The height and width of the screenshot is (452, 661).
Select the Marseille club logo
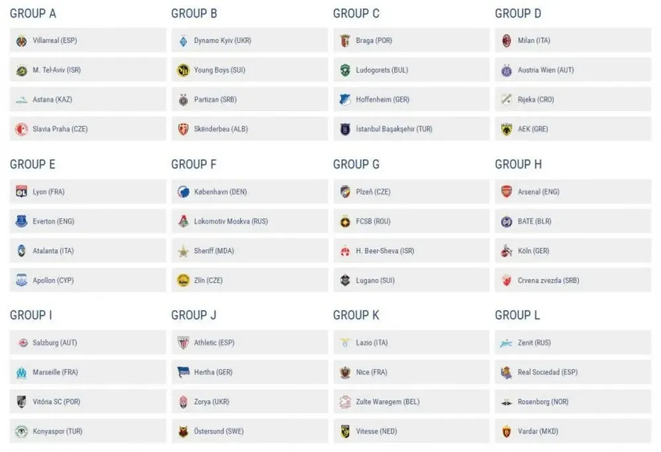click(x=22, y=373)
